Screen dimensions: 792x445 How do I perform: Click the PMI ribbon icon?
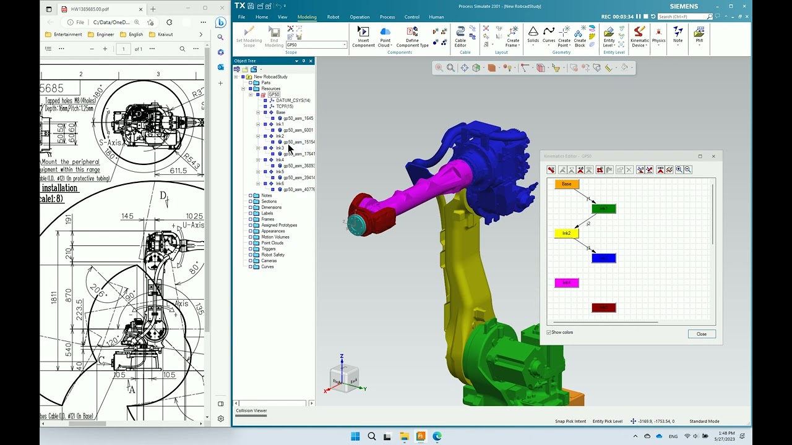[x=699, y=35]
